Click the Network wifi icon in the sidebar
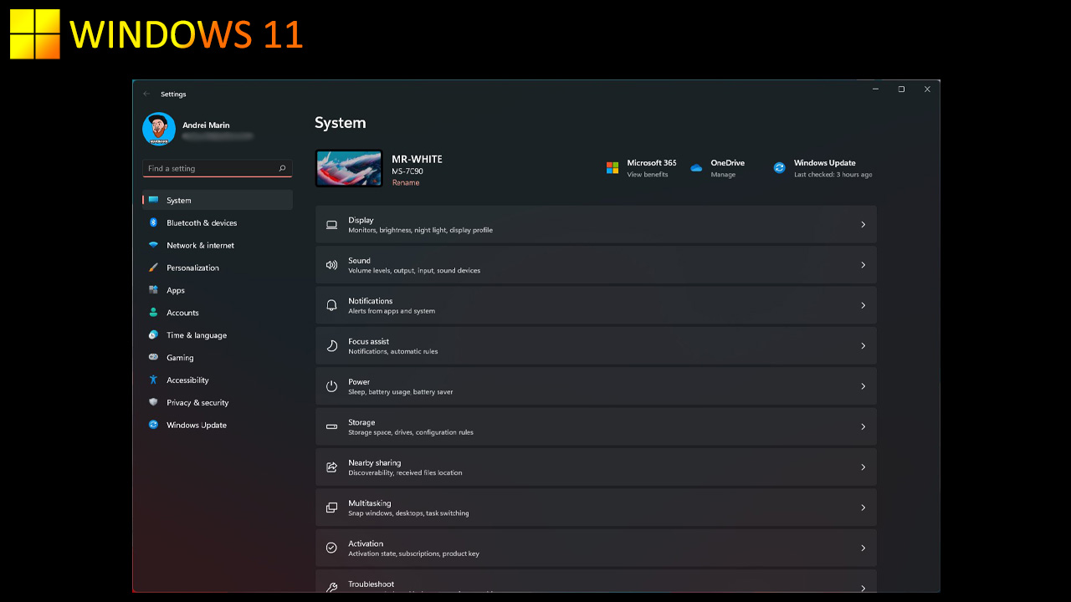Image resolution: width=1071 pixels, height=602 pixels. click(153, 245)
